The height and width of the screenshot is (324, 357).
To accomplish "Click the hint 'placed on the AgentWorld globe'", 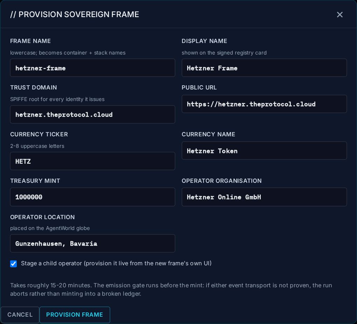I will coord(50,228).
